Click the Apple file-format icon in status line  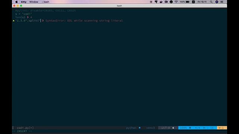[173, 128]
